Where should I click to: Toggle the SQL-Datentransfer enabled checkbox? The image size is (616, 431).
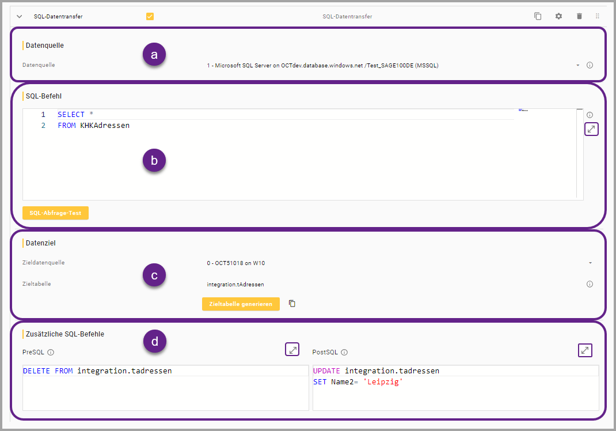pyautogui.click(x=150, y=17)
